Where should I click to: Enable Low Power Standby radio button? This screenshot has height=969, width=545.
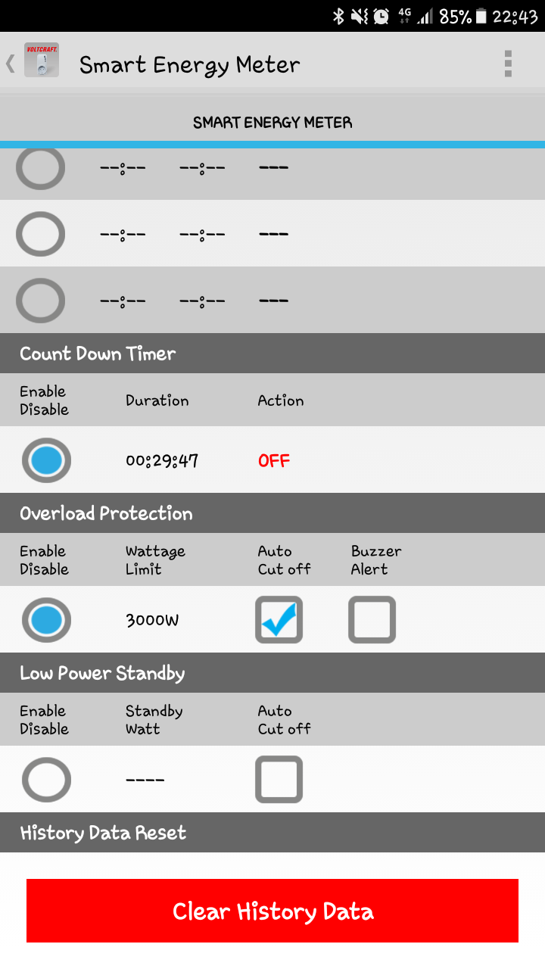pyautogui.click(x=46, y=780)
